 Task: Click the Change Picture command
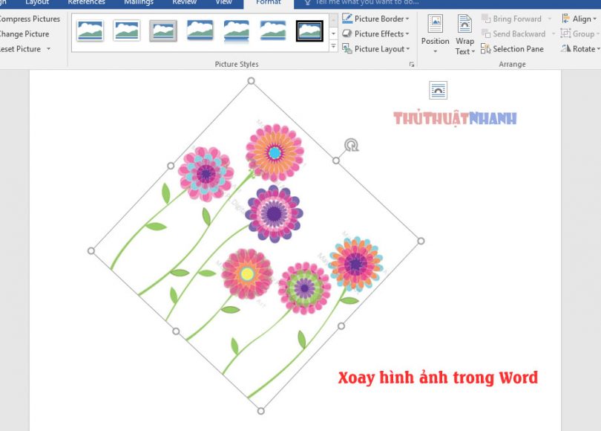[x=24, y=33]
